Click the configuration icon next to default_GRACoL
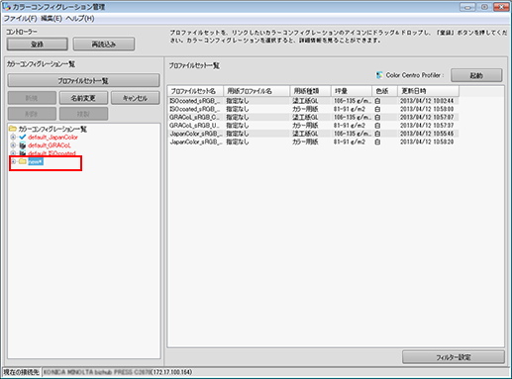This screenshot has height=379, width=512. point(23,145)
